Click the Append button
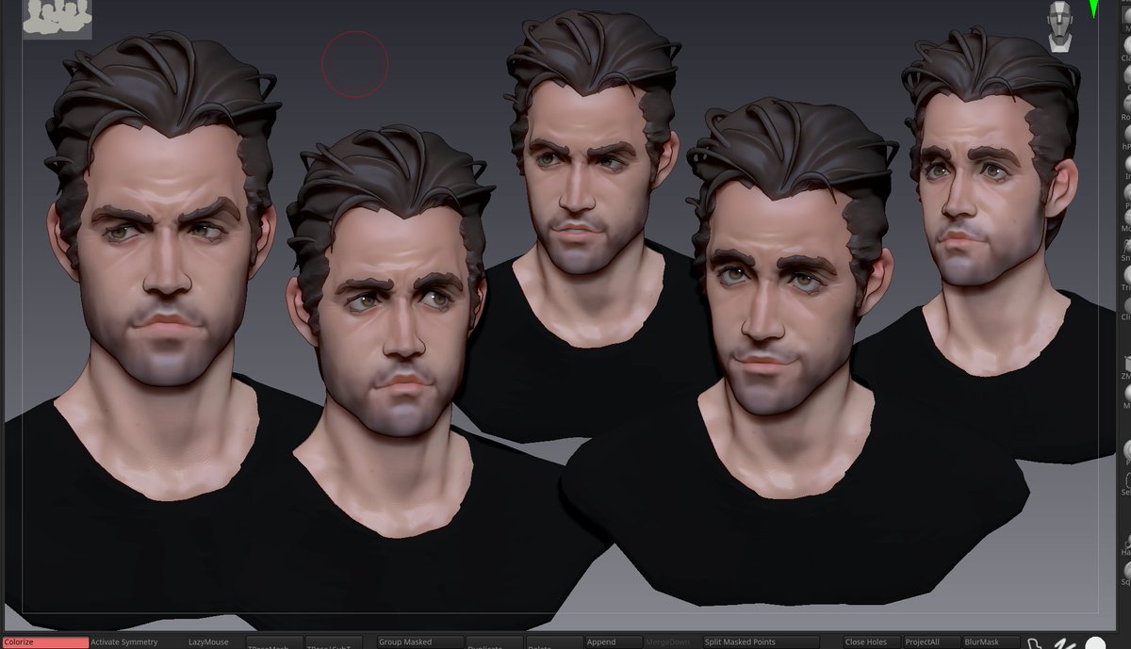1131x649 pixels. pos(614,642)
